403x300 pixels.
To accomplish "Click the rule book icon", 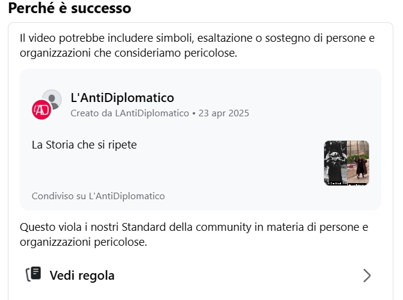I will tap(33, 274).
